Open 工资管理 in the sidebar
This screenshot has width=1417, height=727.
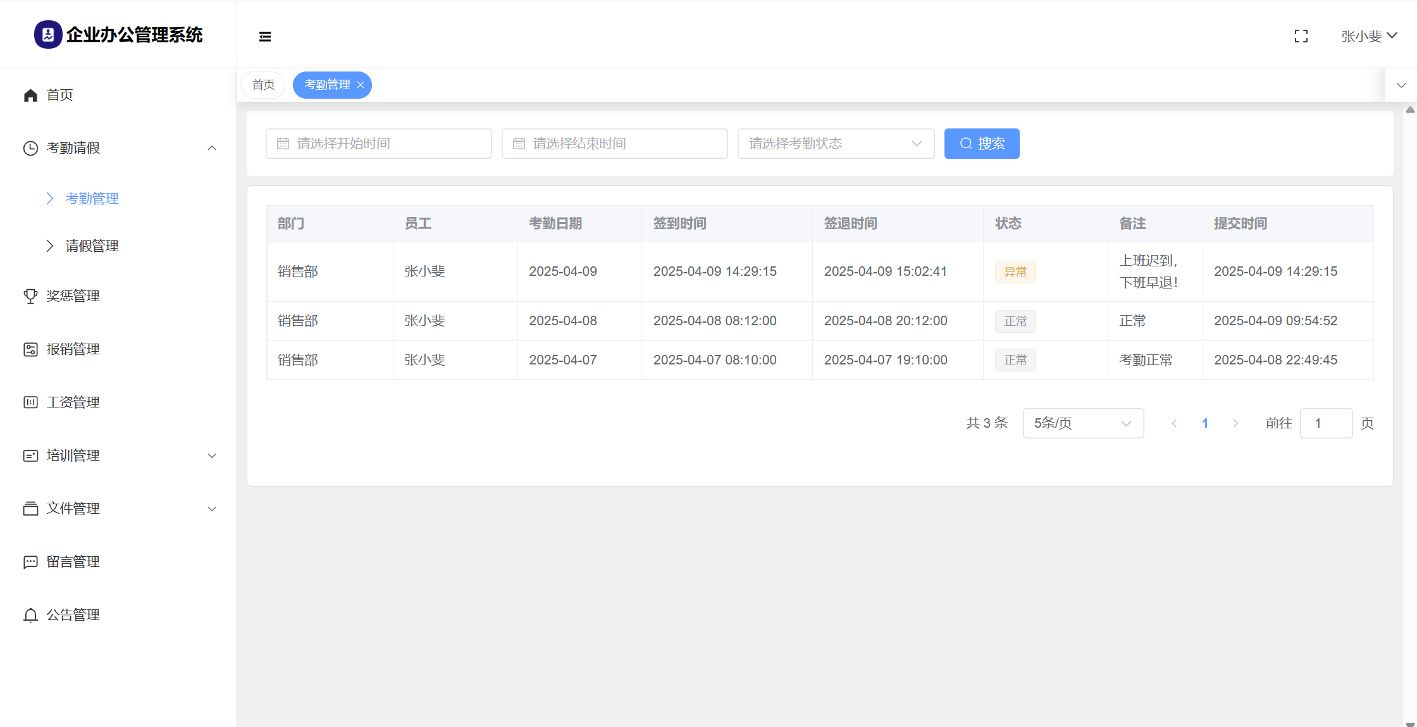(73, 402)
